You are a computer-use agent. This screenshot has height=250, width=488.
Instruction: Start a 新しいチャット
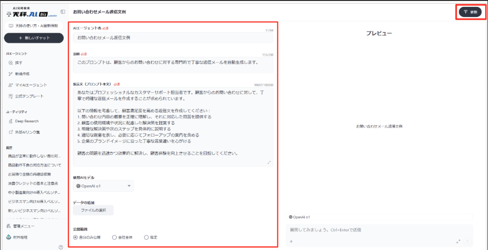coord(34,38)
